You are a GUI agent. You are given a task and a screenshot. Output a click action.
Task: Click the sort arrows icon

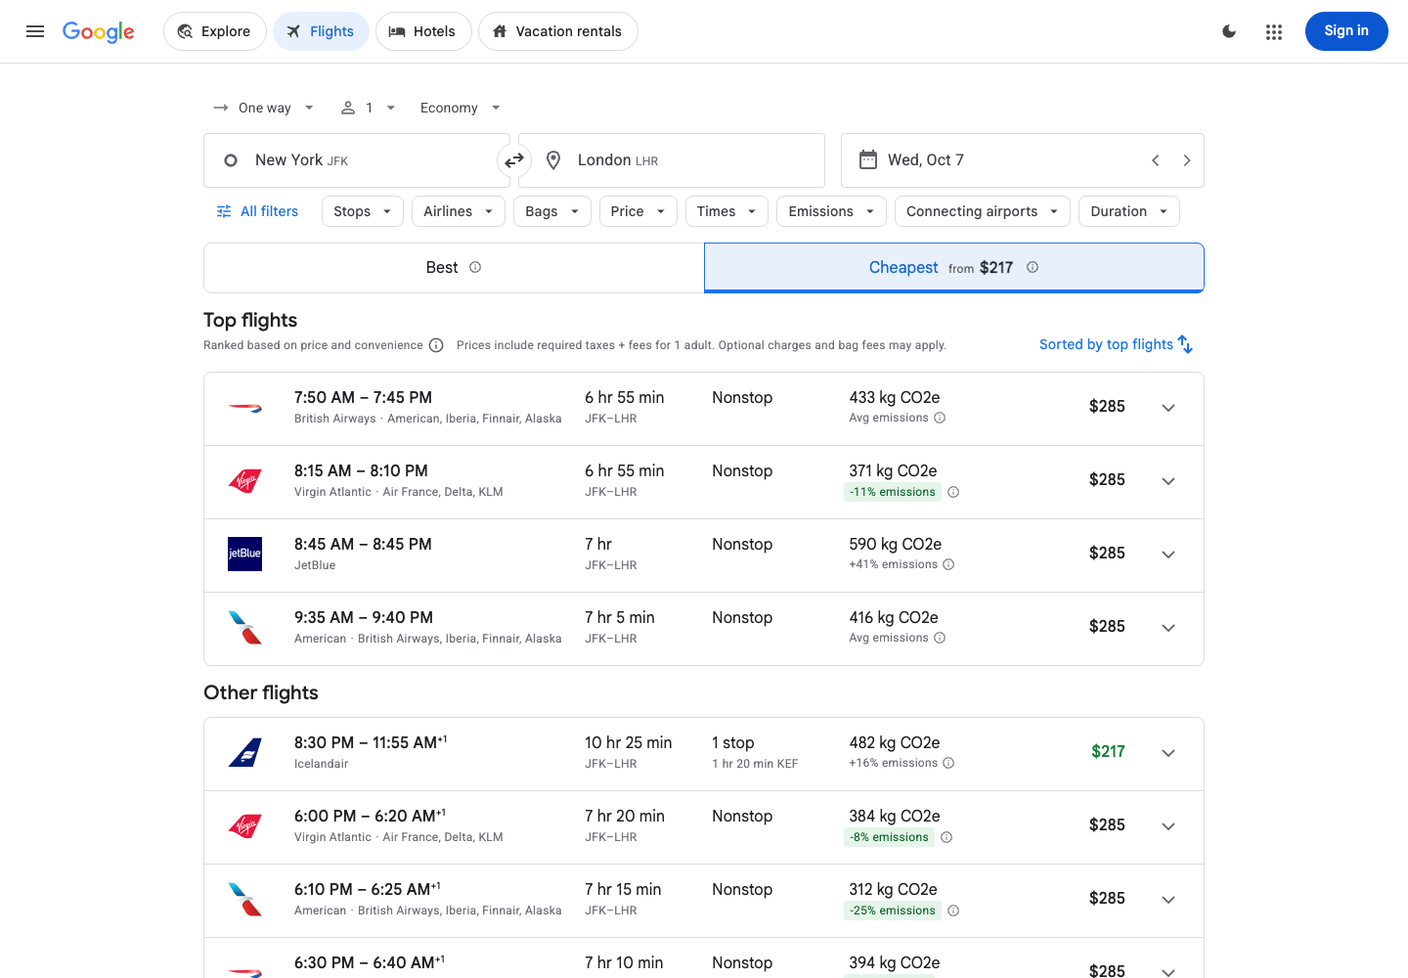point(1185,344)
